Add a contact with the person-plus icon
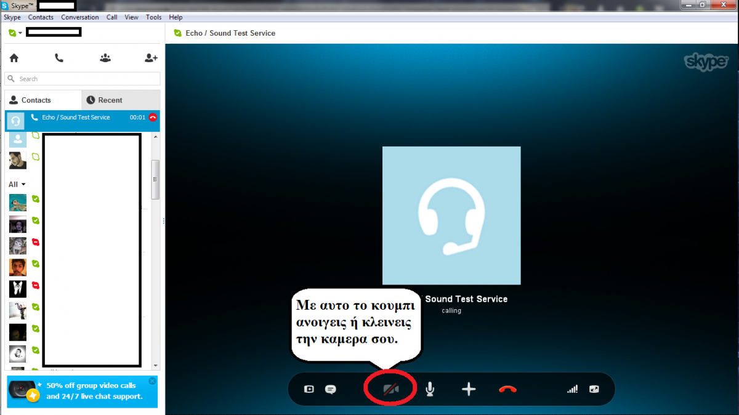The image size is (739, 415). (x=151, y=58)
